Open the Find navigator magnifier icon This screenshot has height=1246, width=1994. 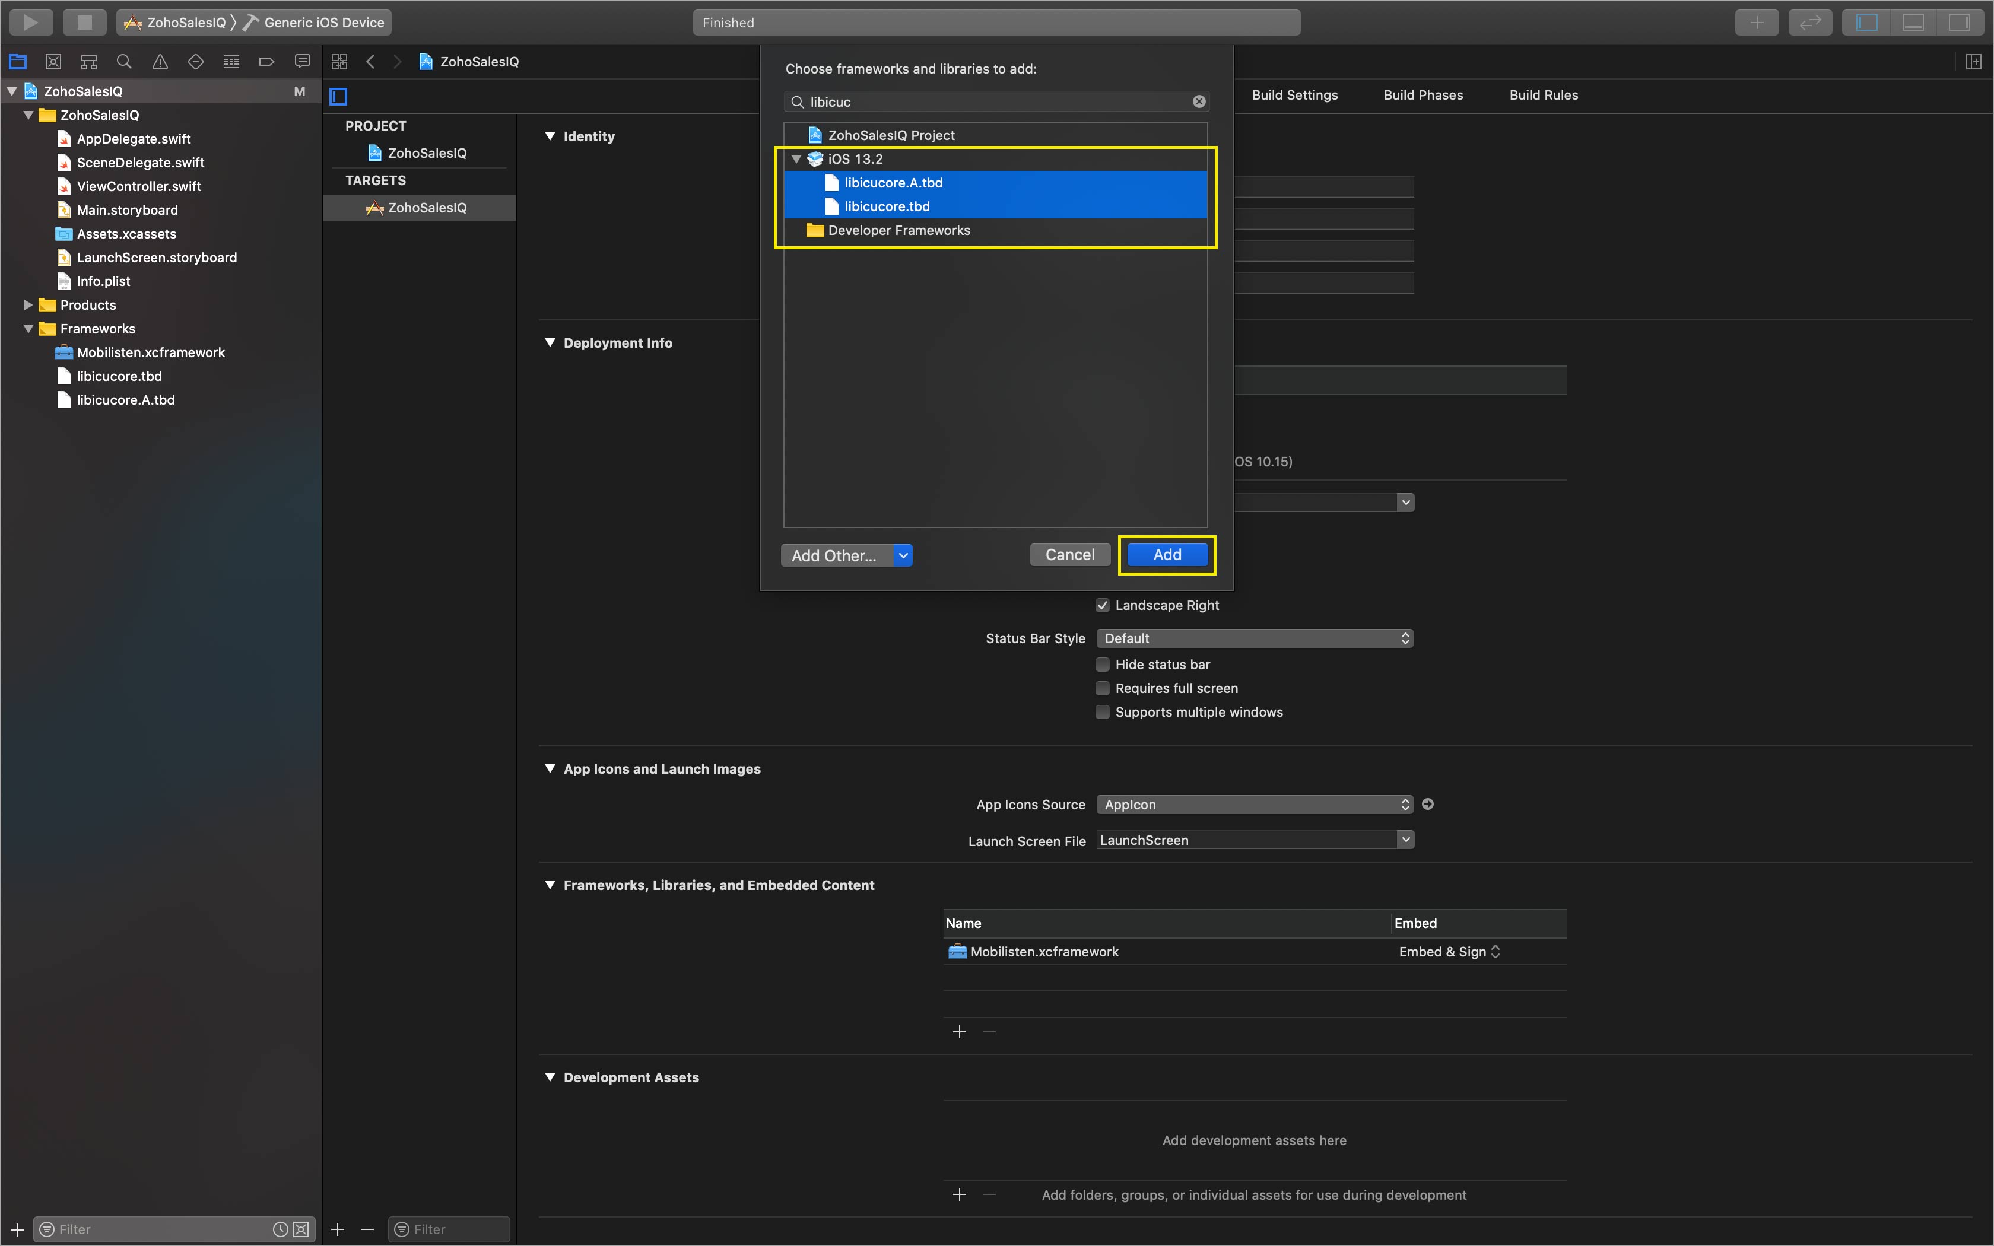(x=125, y=62)
